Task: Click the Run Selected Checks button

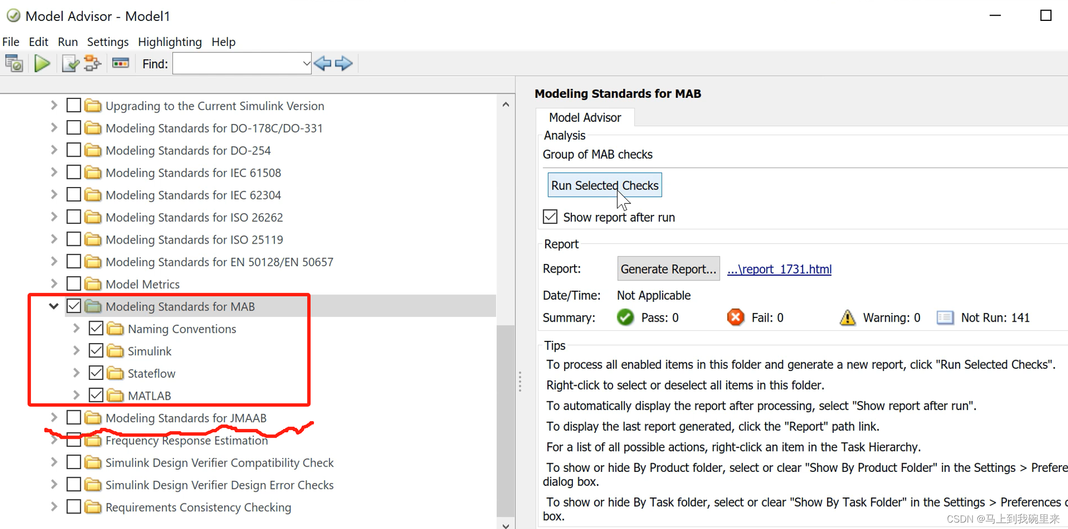Action: point(604,185)
